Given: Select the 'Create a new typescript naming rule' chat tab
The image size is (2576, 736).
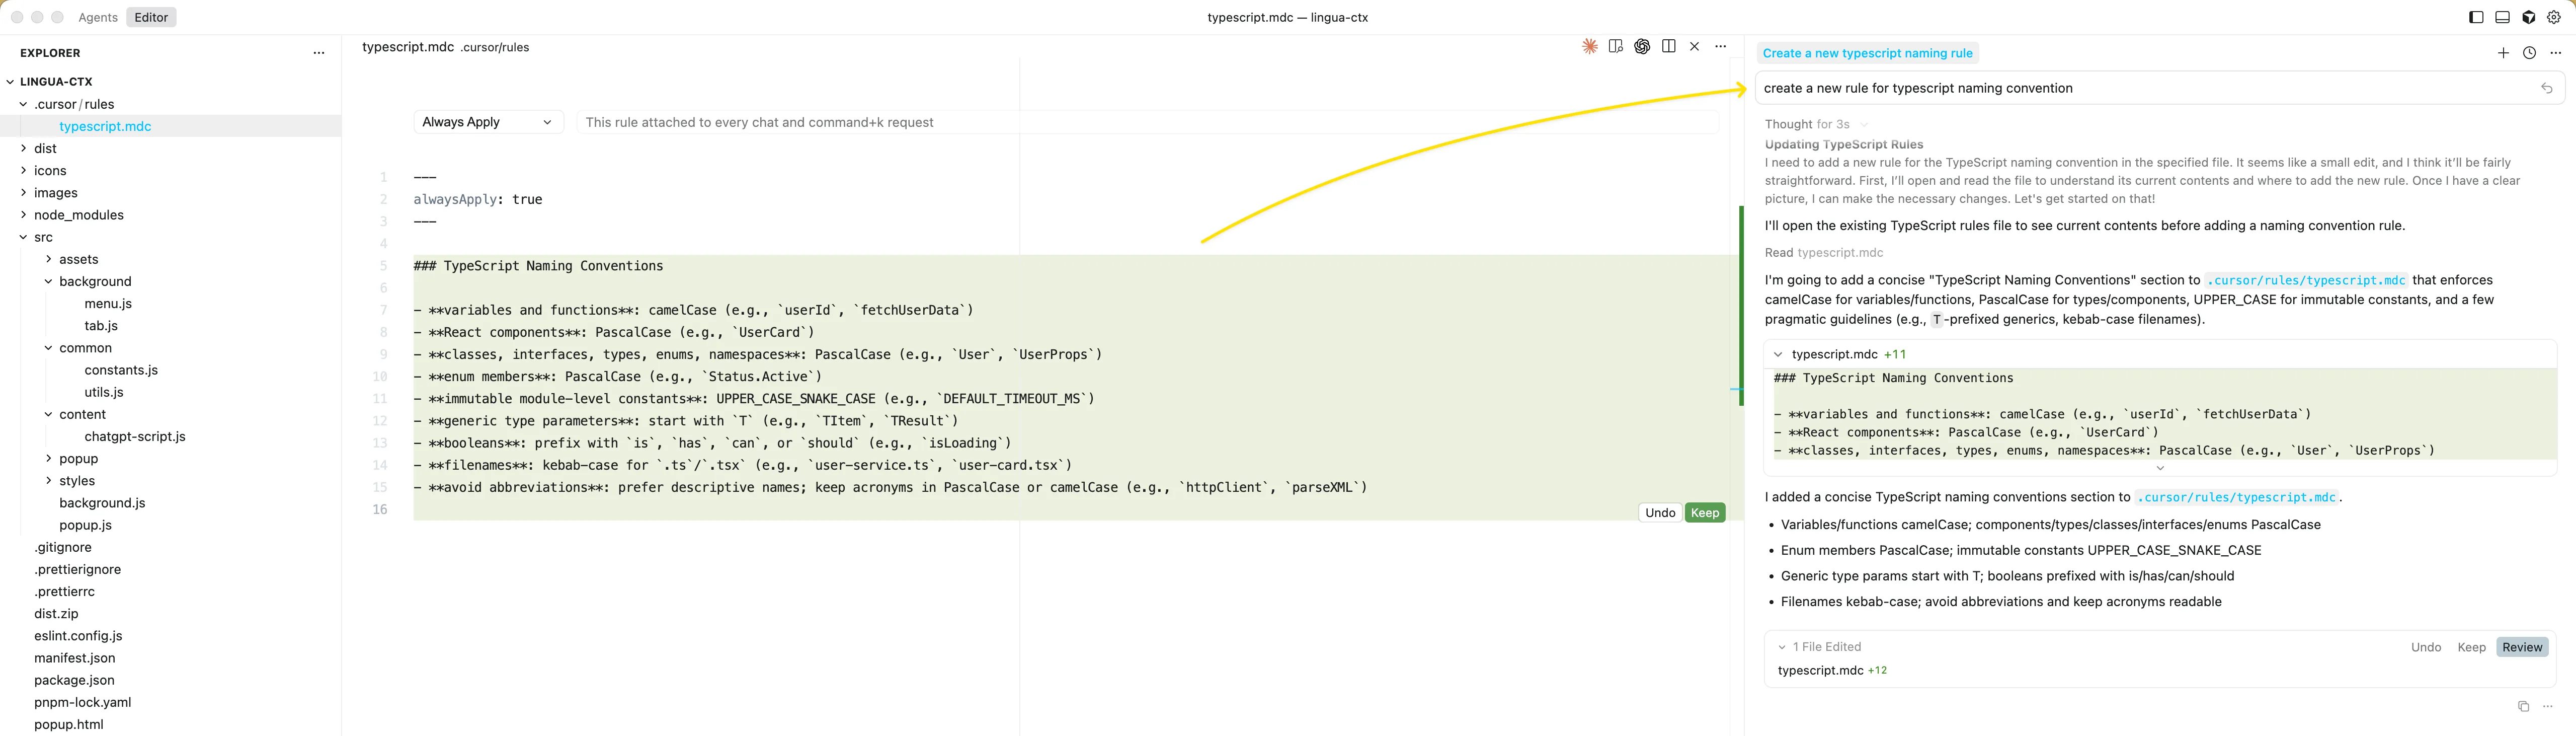Looking at the screenshot, I should [x=1867, y=53].
